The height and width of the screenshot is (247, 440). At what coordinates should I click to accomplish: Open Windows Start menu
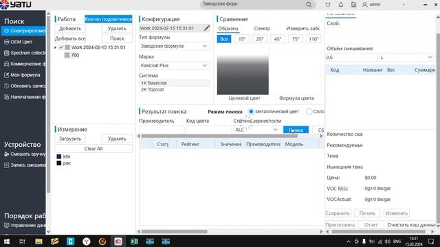(6, 242)
